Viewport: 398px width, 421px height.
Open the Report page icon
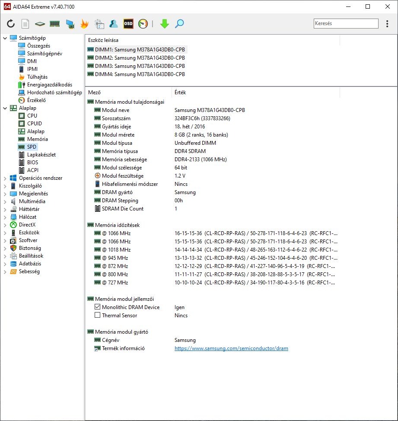[x=25, y=24]
